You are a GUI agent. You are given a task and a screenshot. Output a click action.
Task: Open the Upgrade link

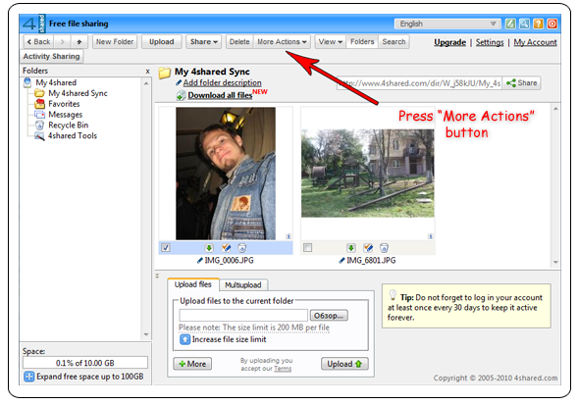tap(449, 42)
